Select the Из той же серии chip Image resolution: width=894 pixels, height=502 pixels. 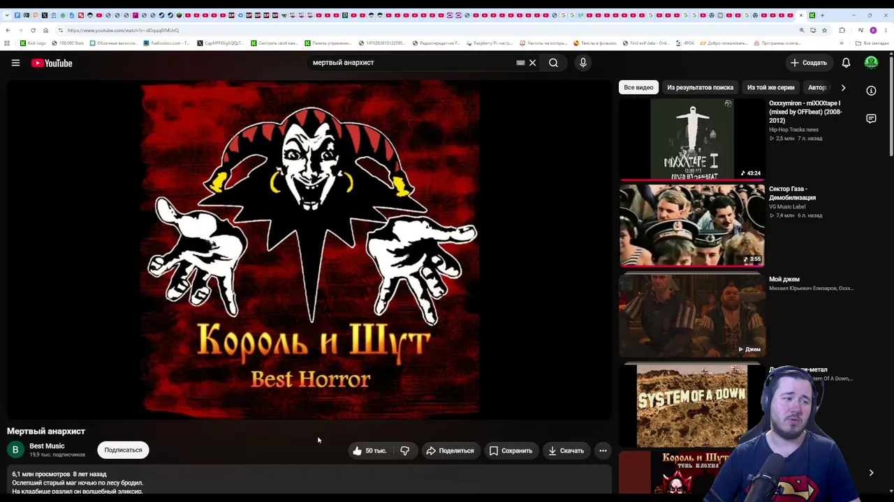pos(770,88)
